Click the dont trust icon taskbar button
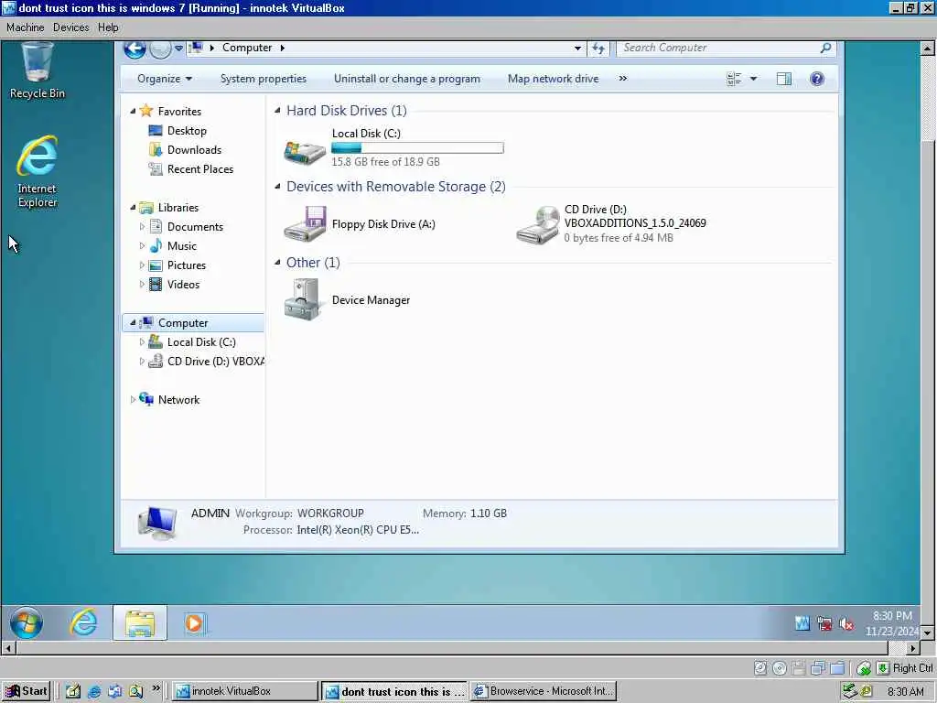Image resolution: width=937 pixels, height=703 pixels. point(394,691)
